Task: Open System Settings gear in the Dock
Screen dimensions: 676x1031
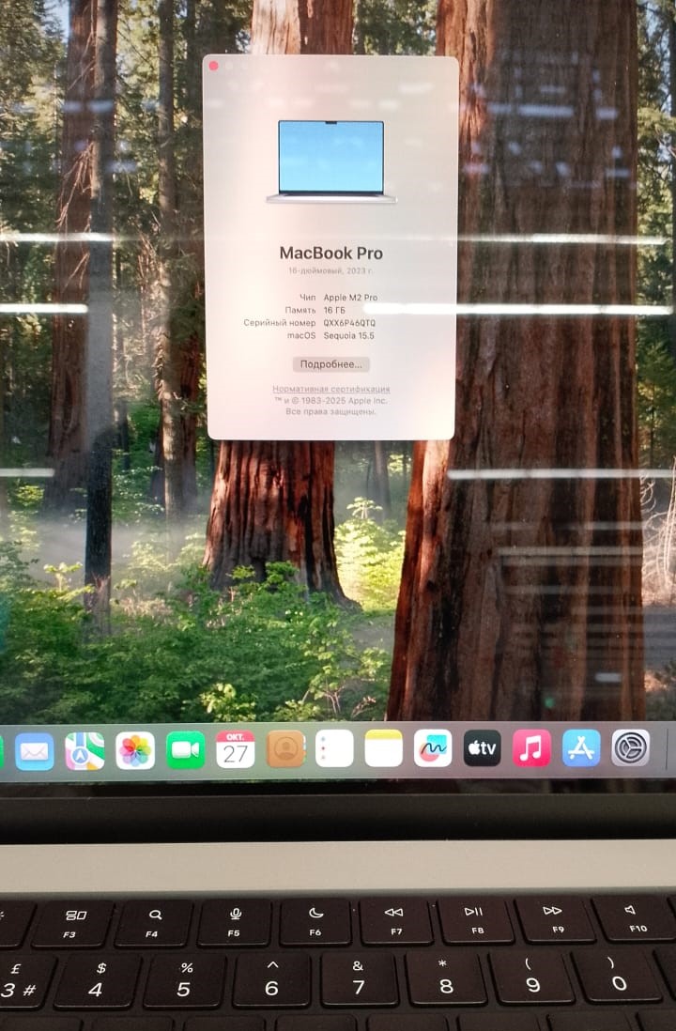Action: (x=630, y=748)
